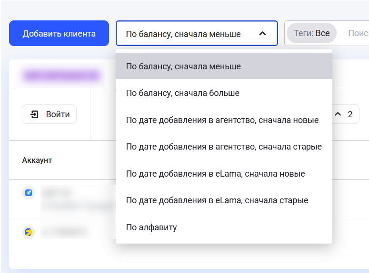Sort by По дате добавления в агентство, сначала новые
This screenshot has height=273, width=369.
tap(224, 120)
